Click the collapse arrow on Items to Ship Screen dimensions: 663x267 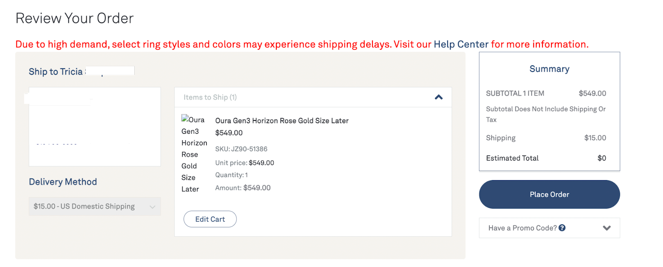tap(438, 97)
